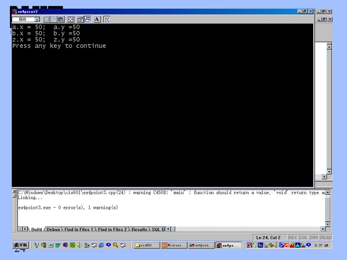Switch to Microso... PowerPoint taskbar button
The width and height of the screenshot is (347, 260).
pos(174,245)
